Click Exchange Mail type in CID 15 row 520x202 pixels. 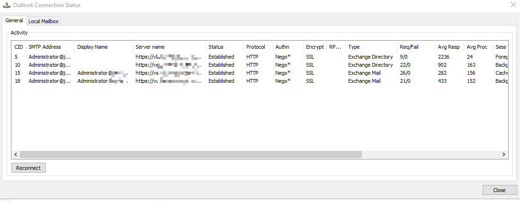click(x=365, y=73)
